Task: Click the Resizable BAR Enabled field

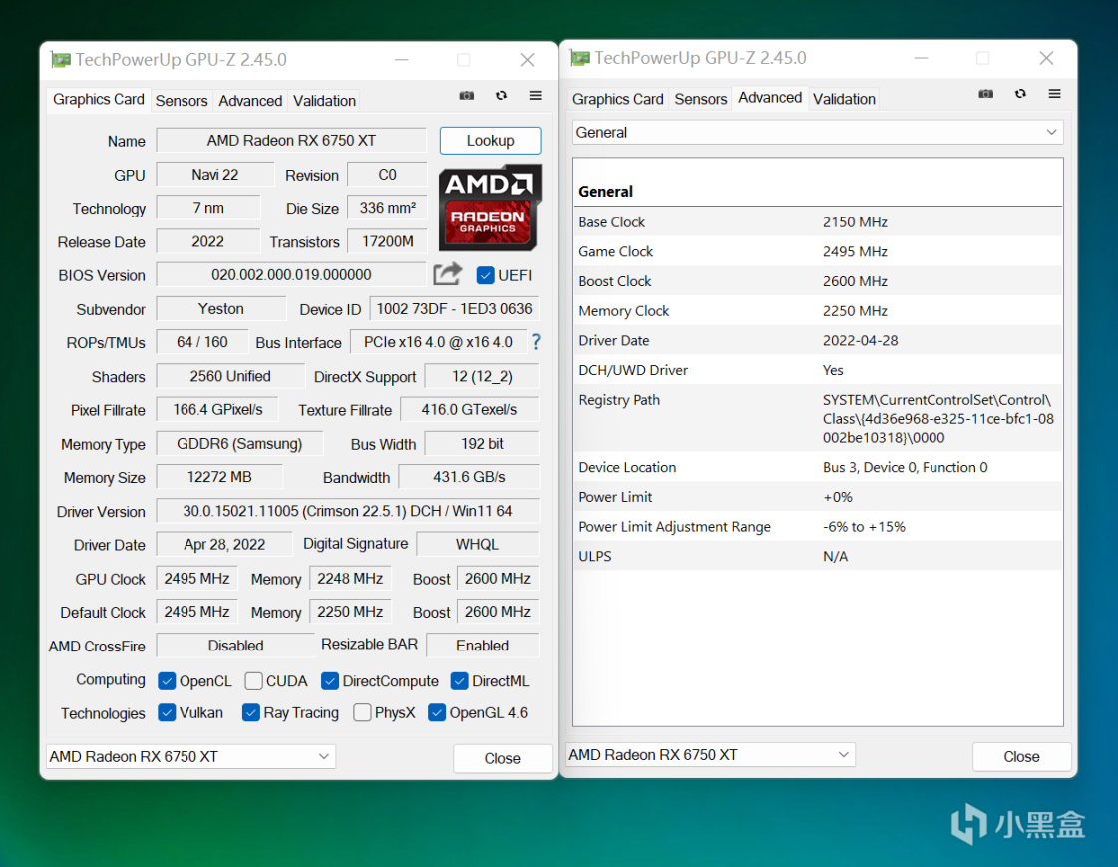Action: 482,646
